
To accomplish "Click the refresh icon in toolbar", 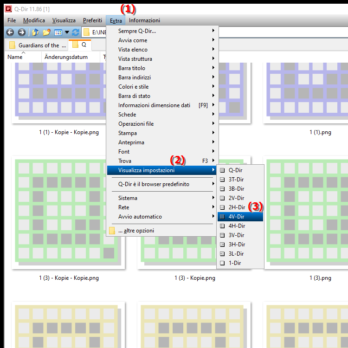I will [x=76, y=32].
